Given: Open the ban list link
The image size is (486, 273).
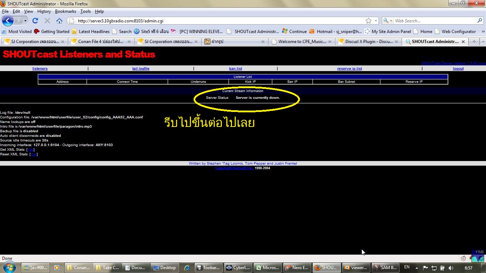Looking at the screenshot, I should 236,69.
